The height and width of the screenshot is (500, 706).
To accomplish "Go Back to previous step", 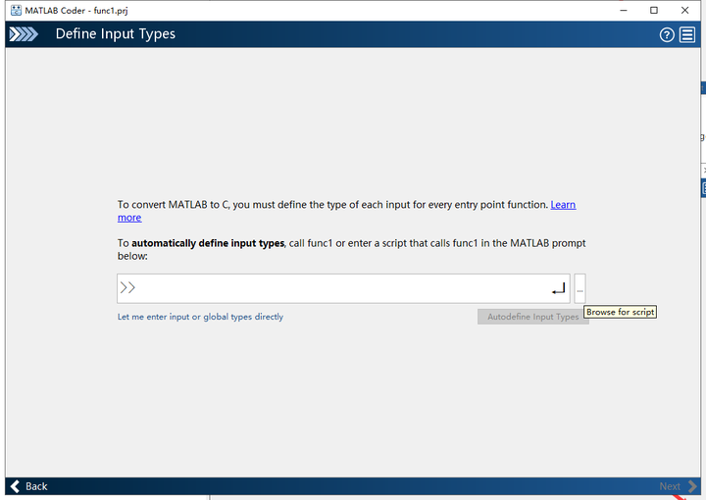I will (28, 486).
